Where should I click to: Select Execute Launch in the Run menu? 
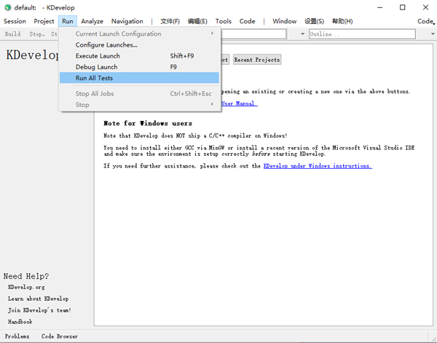[139, 56]
